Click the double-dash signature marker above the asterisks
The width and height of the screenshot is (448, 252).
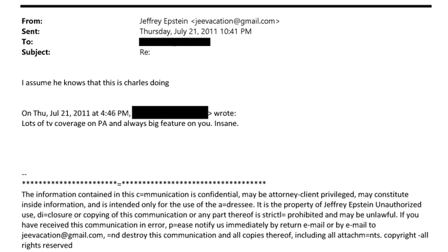click(x=24, y=174)
